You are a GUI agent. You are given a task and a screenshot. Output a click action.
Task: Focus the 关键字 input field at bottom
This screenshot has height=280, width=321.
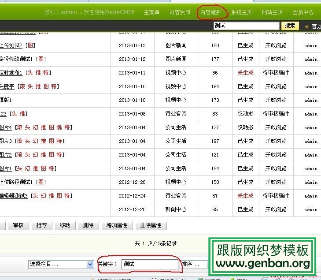[x=150, y=264]
